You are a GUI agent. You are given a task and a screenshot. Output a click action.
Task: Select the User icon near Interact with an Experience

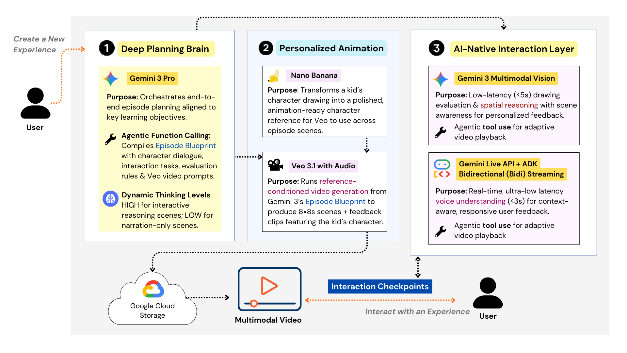coord(488,293)
